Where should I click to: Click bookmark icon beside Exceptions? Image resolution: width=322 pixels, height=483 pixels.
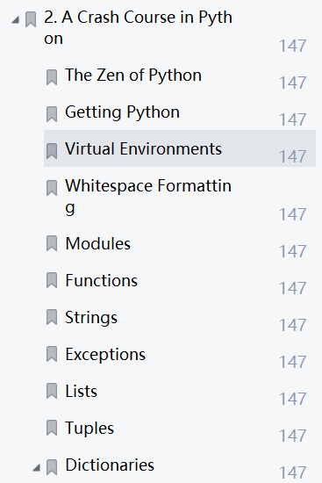[52, 354]
